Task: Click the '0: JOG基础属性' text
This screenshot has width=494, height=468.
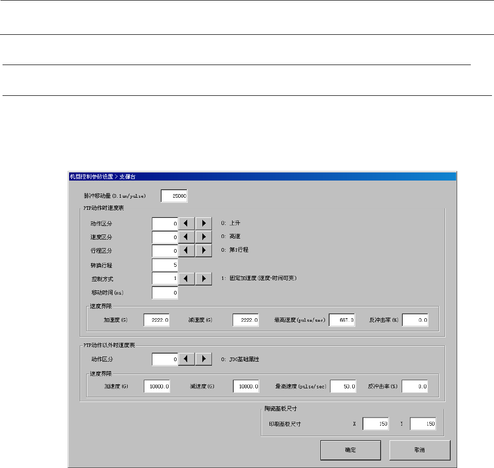Action: click(x=240, y=360)
